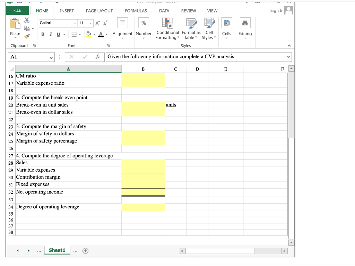Select row 20 header
Screen dimensions: 355x266
coord(11,105)
